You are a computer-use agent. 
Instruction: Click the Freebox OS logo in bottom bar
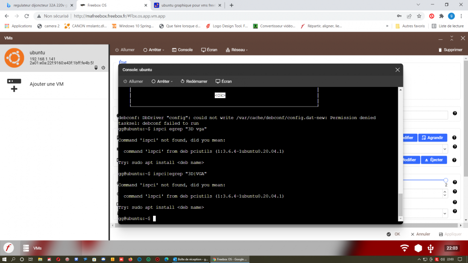tap(9, 248)
